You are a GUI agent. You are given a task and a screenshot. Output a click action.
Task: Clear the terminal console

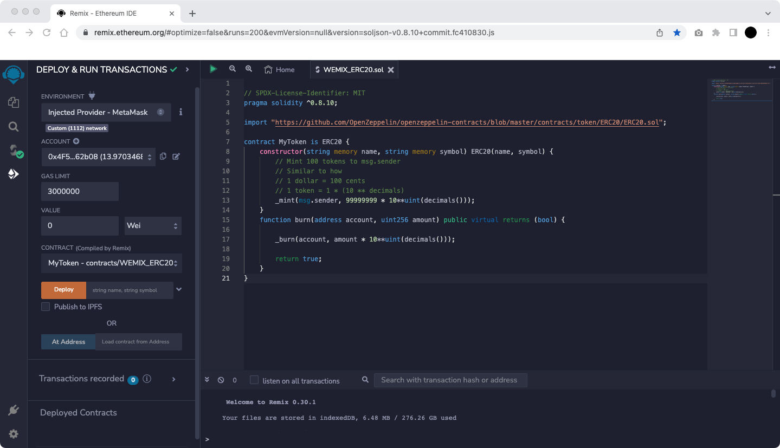[x=221, y=380]
